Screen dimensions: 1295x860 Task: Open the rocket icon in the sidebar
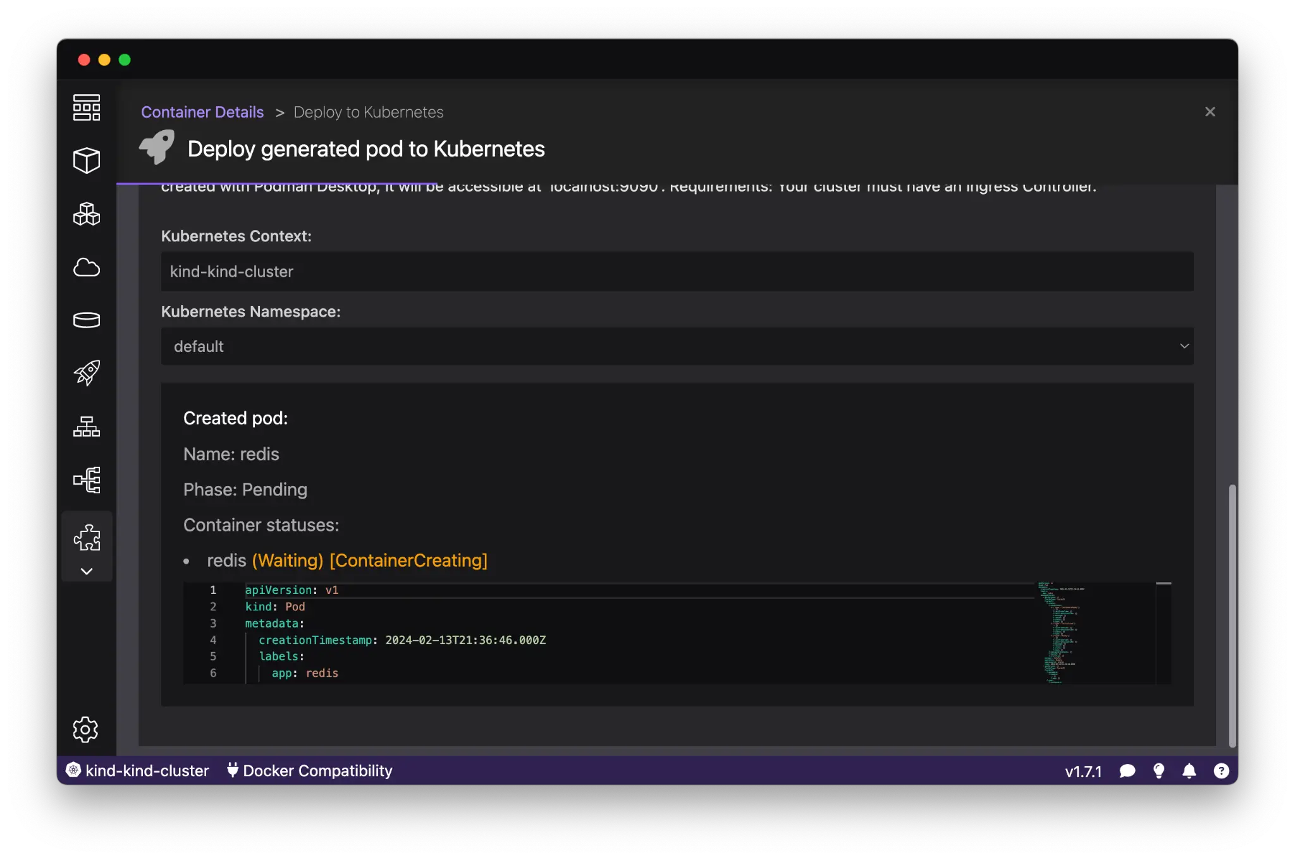[87, 373]
